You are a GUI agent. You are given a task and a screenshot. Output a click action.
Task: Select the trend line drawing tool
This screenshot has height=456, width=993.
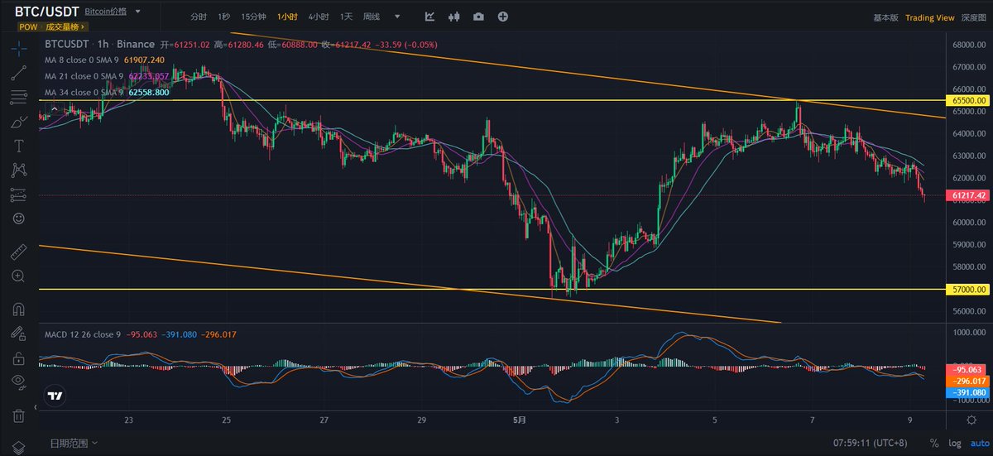[x=18, y=73]
